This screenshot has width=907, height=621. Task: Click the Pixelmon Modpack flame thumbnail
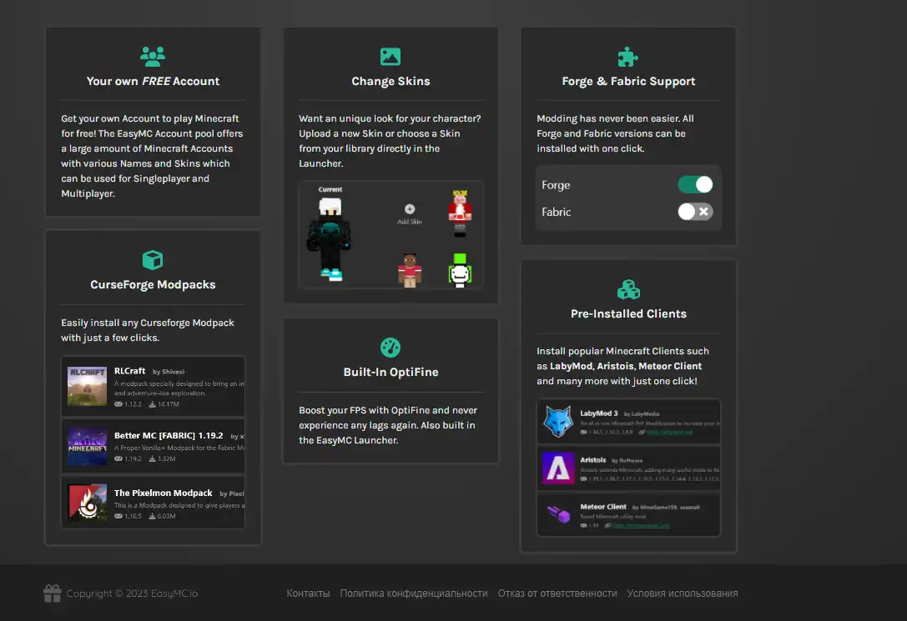pyautogui.click(x=87, y=503)
